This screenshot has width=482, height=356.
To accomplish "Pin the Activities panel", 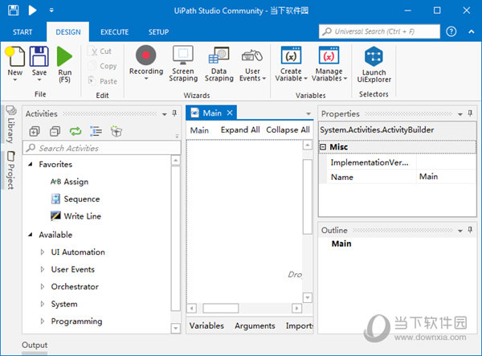I will (174, 113).
